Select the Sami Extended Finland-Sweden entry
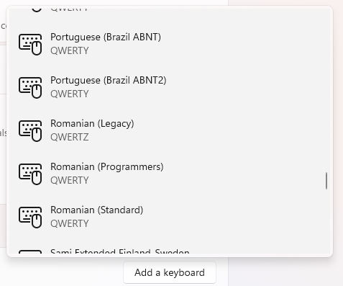Viewport: 343px width, 286px height. (120, 251)
